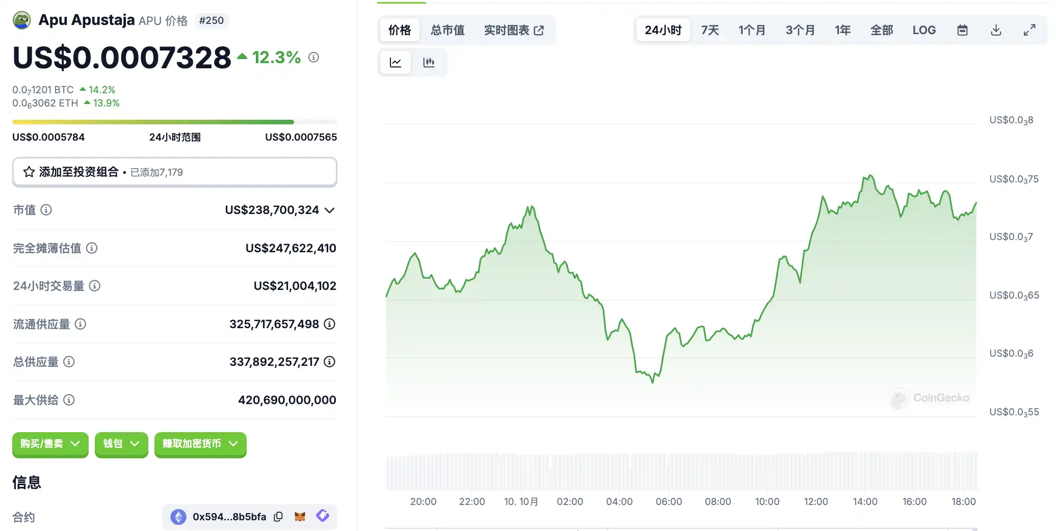Copy the 0x594...8b5bfa contract address
The image size is (1056, 531).
point(278,517)
